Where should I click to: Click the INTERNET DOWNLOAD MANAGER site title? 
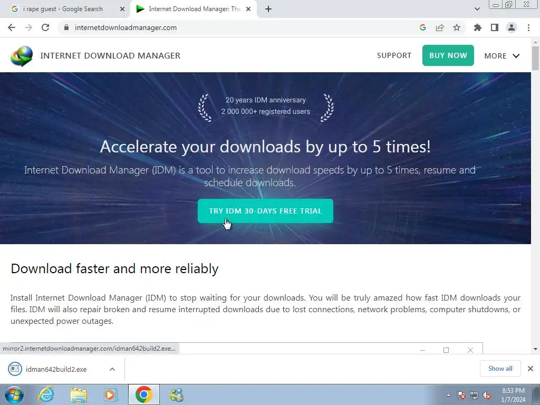(110, 55)
